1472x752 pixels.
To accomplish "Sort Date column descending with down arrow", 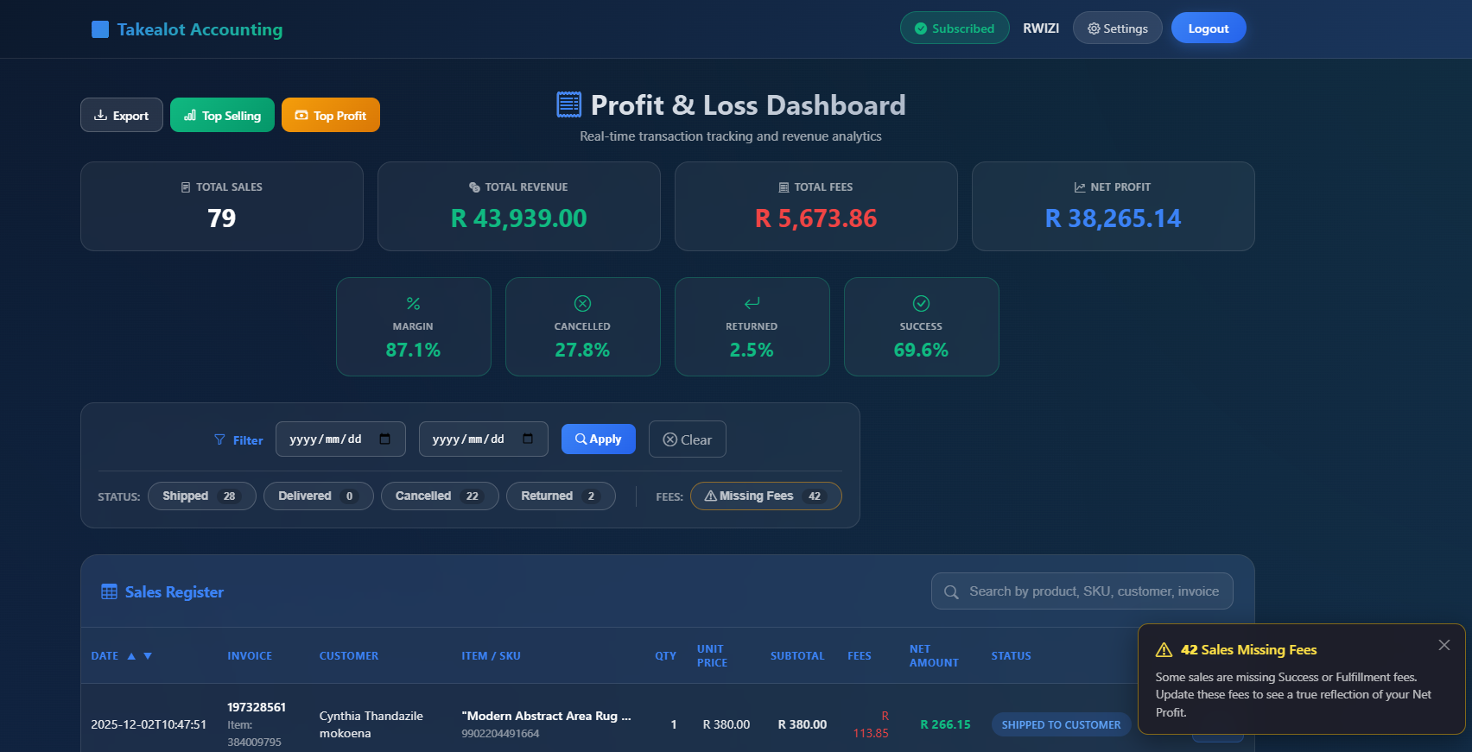I will [x=148, y=656].
